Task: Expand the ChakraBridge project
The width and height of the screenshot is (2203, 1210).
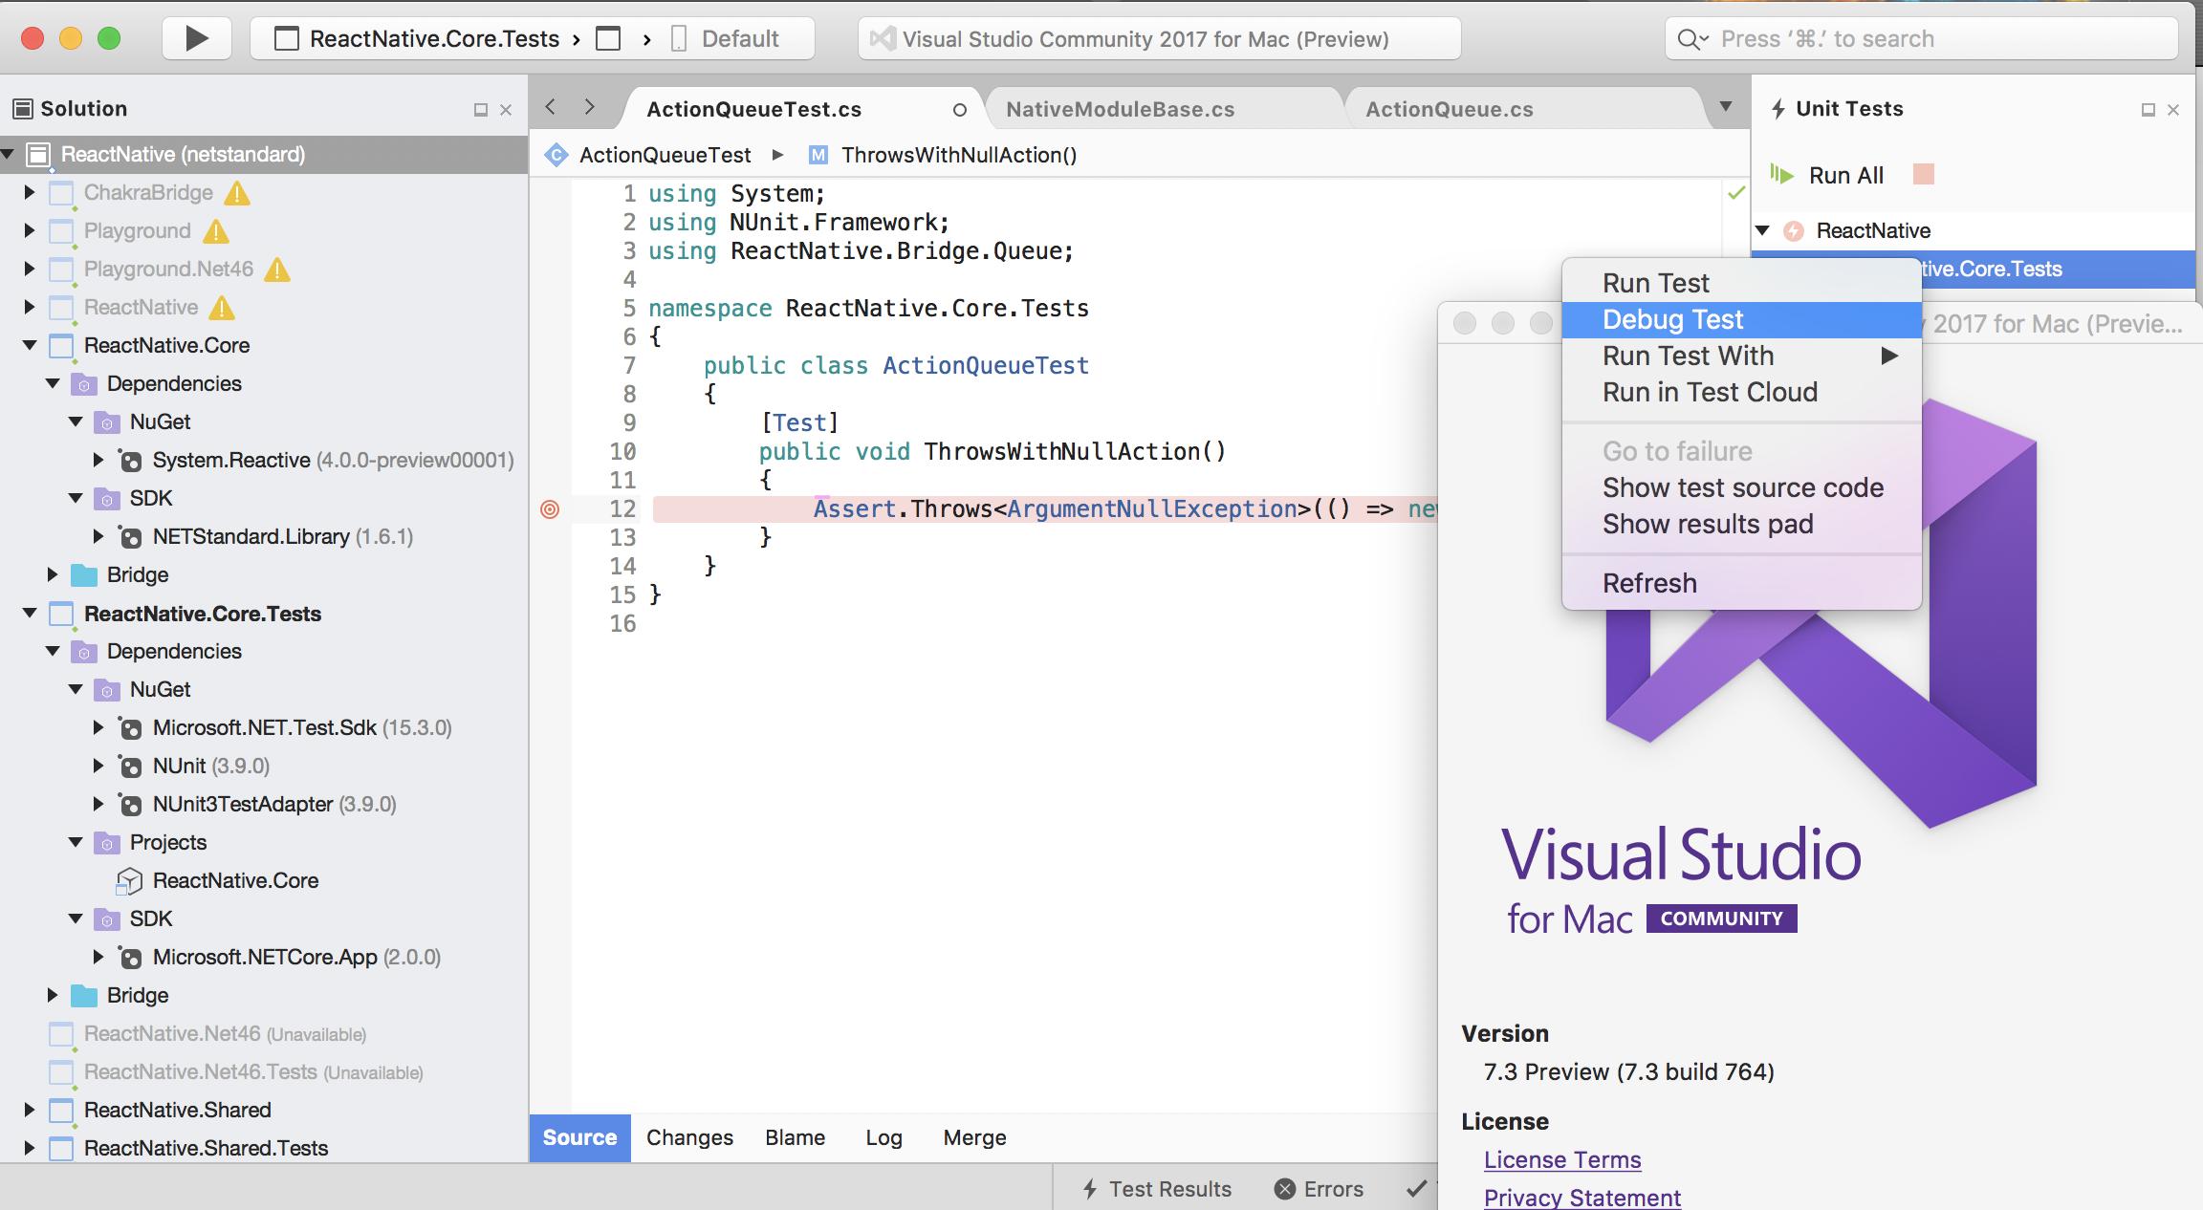Action: 29,193
